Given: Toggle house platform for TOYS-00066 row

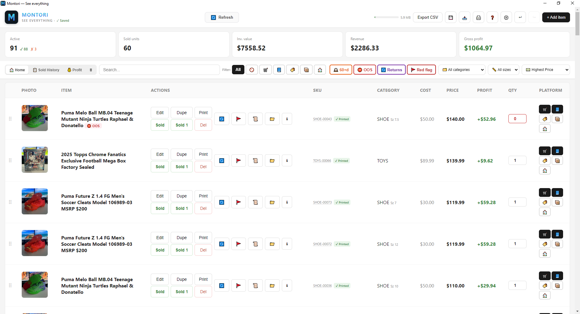Looking at the screenshot, I should [545, 171].
